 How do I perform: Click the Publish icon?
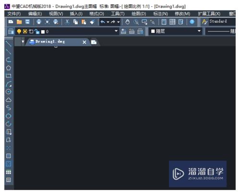56,22
